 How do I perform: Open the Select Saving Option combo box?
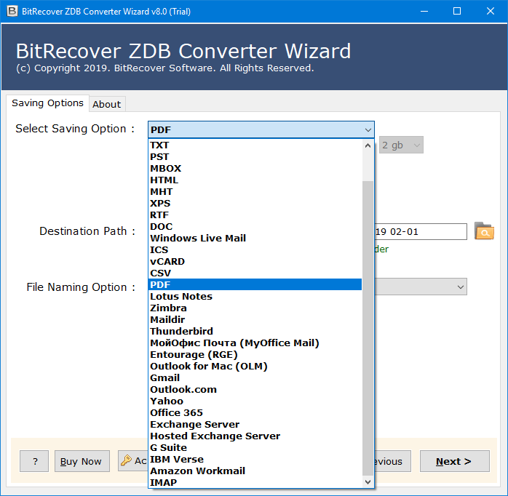(261, 130)
